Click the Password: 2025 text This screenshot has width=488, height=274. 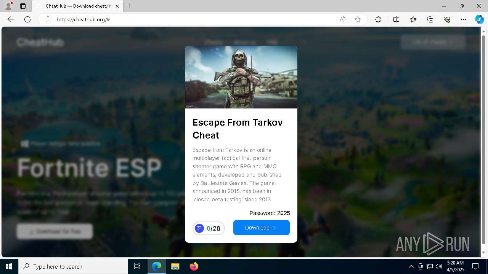pos(270,213)
